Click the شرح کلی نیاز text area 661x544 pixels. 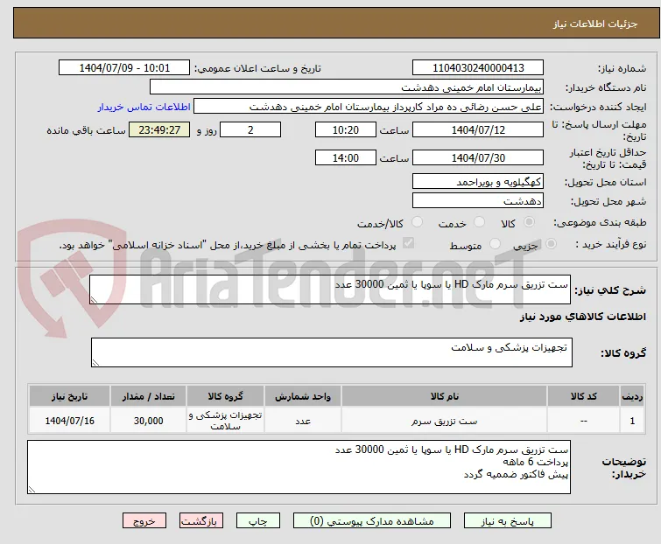330,289
